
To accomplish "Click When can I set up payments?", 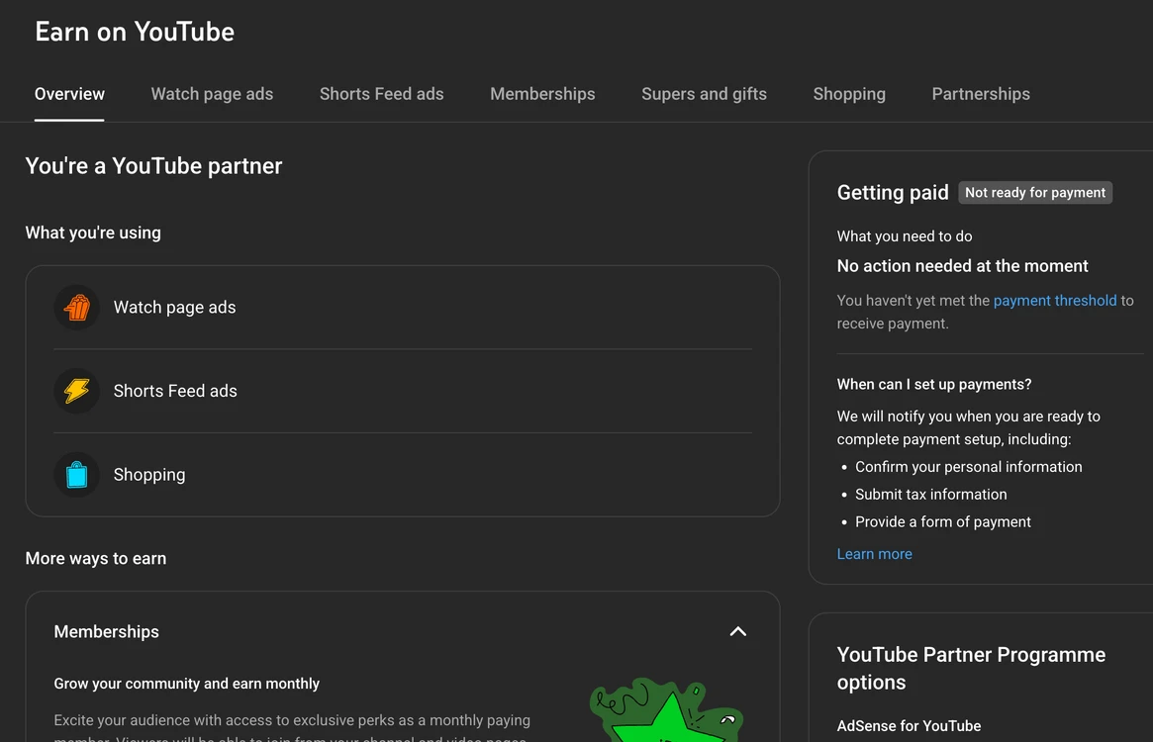I will pyautogui.click(x=934, y=385).
